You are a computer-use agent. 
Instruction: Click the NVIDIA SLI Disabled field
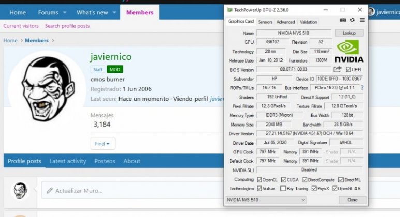309,169
